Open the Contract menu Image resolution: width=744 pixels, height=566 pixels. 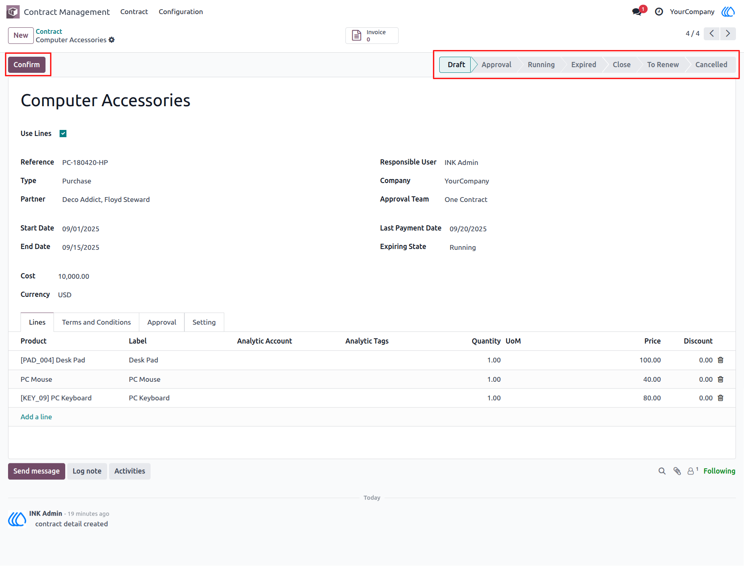pos(134,12)
